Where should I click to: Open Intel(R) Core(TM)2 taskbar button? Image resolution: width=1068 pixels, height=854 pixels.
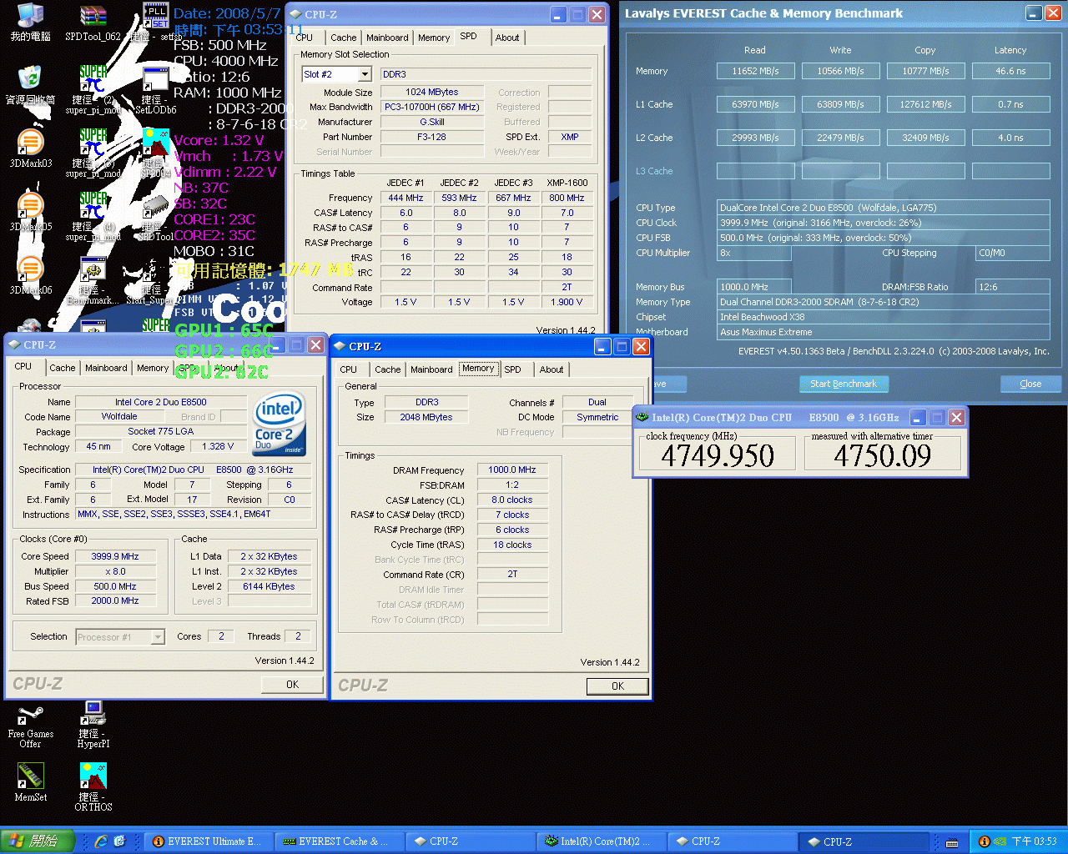601,841
